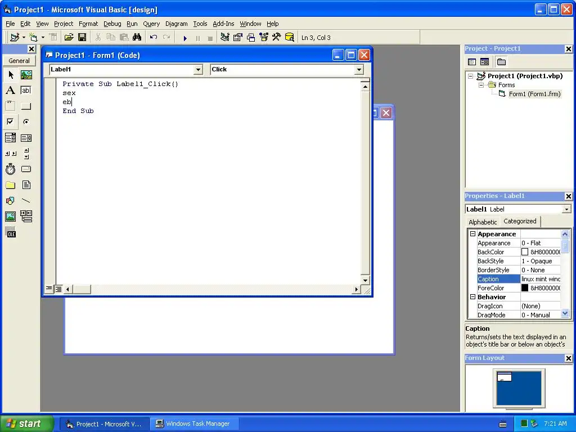Image resolution: width=576 pixels, height=432 pixels.
Task: Open the Add Form dropdown arrow
Action: pyautogui.click(x=43, y=38)
